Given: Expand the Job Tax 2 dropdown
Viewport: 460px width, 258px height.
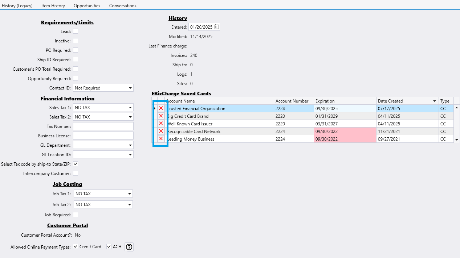Looking at the screenshot, I should pos(129,205).
